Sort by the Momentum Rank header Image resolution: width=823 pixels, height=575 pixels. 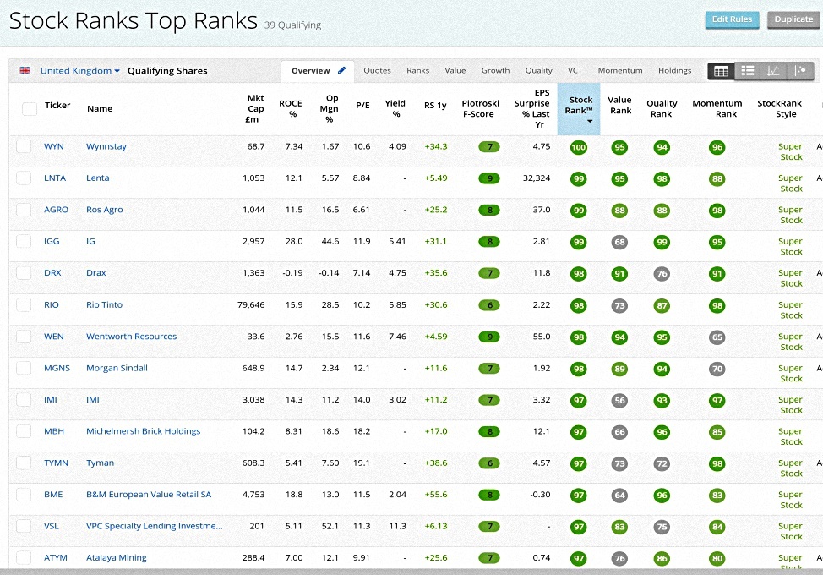(717, 109)
